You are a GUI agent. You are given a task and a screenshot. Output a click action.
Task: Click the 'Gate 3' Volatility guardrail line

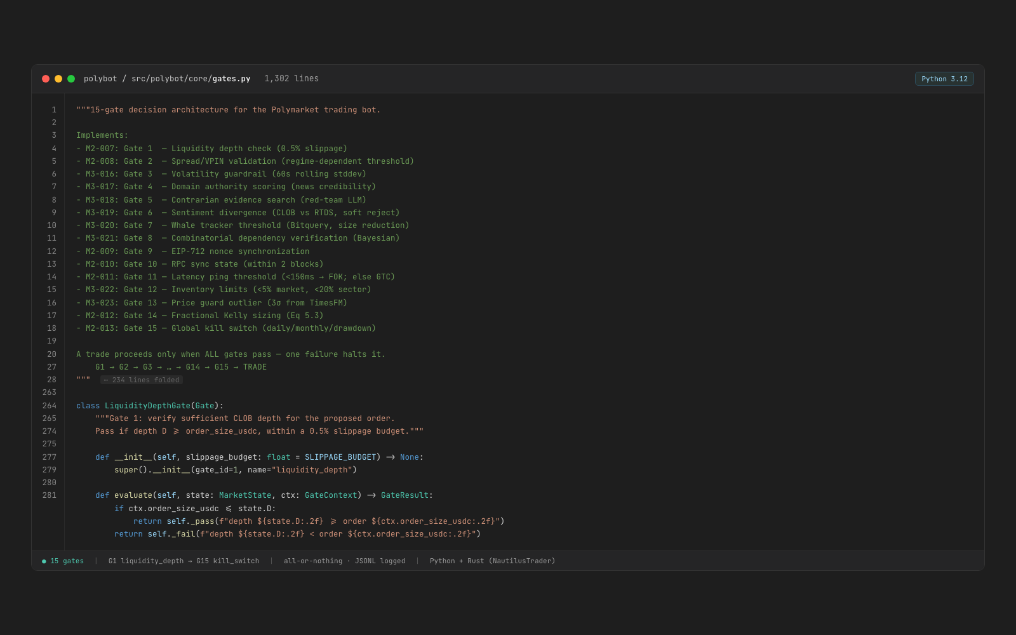221,174
